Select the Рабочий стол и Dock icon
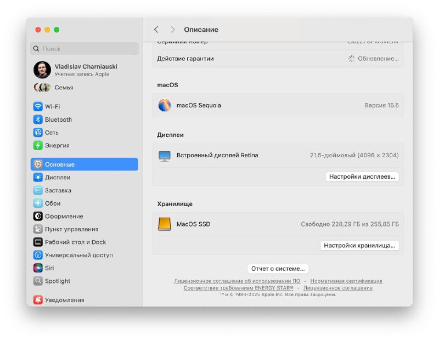439x341 pixels. click(38, 242)
